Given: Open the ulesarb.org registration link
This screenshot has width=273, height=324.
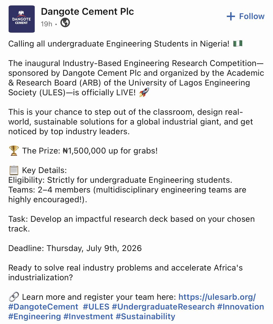Looking at the screenshot, I should pos(217,297).
